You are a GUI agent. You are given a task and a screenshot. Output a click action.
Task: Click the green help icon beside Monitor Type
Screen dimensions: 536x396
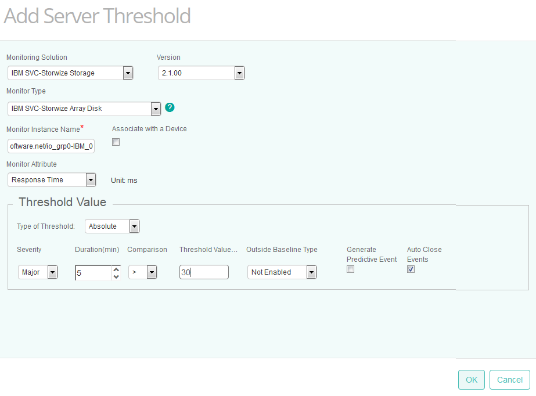pyautogui.click(x=169, y=106)
